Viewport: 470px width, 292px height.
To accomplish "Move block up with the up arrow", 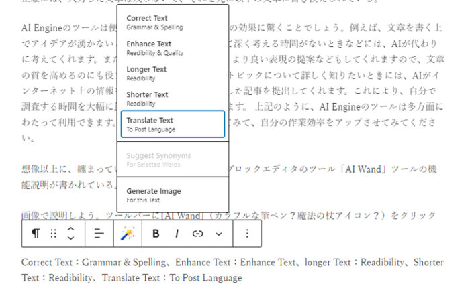I will [x=70, y=229].
